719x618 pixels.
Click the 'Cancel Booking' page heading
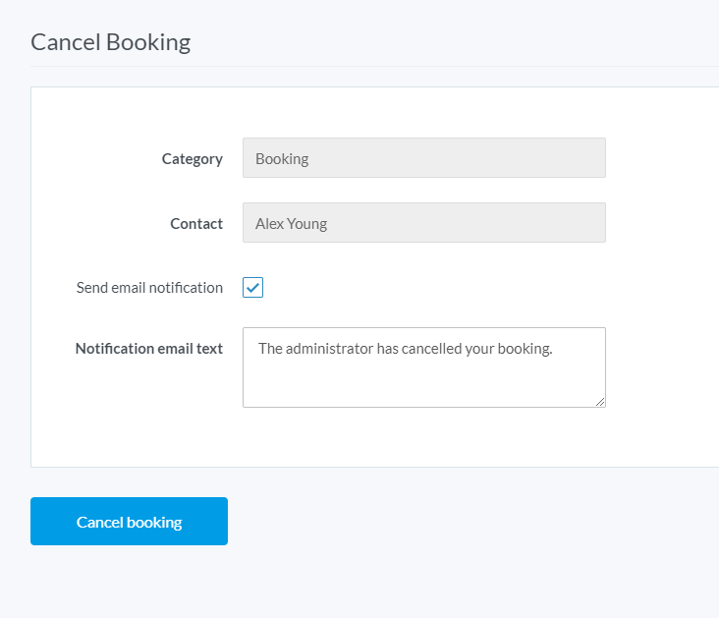pyautogui.click(x=110, y=42)
